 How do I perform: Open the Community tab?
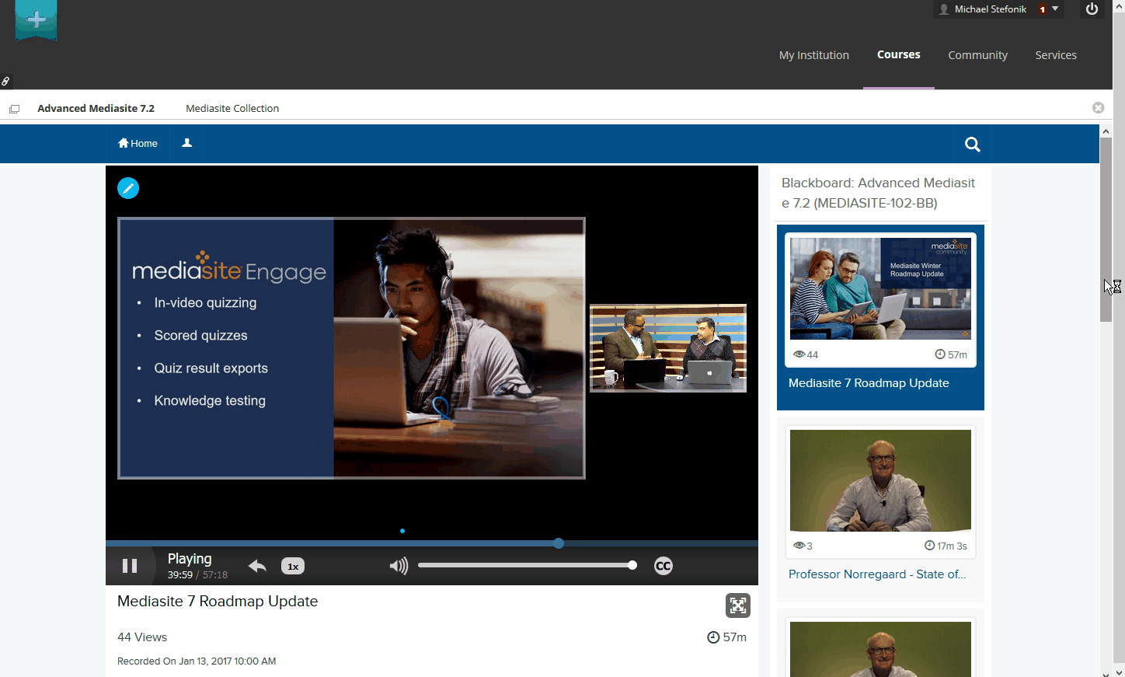coord(977,55)
